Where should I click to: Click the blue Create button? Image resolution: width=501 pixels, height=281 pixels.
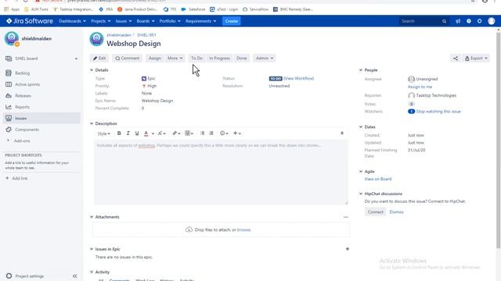232,21
